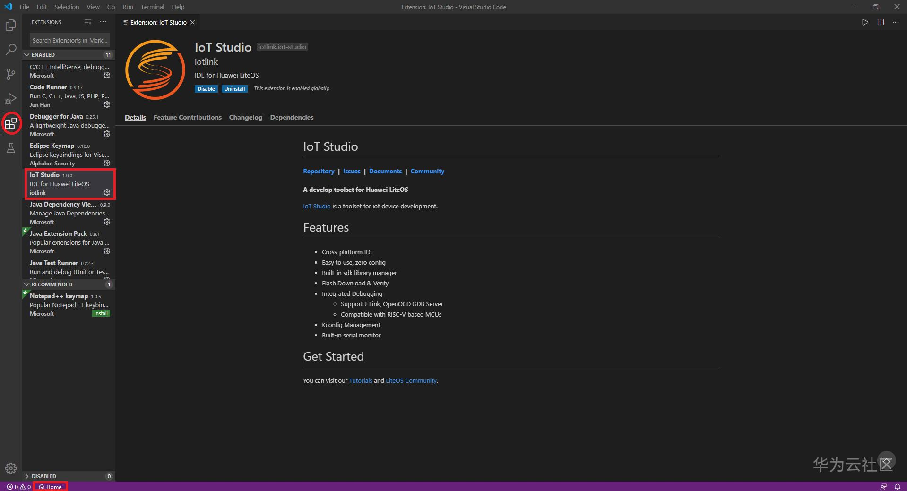Collapse the ENABLED extensions section
This screenshot has width=907, height=491.
[x=27, y=55]
